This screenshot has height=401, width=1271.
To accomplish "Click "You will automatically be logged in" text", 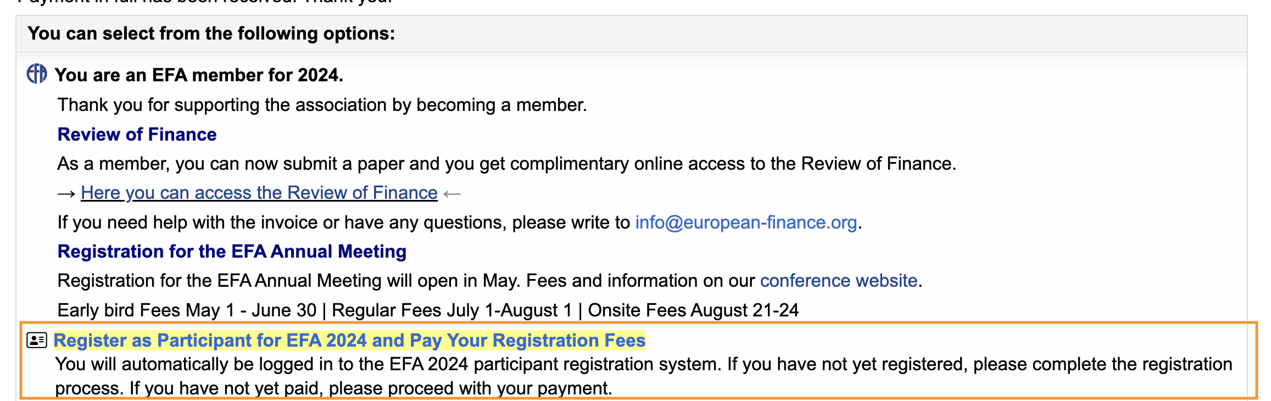I will [643, 365].
